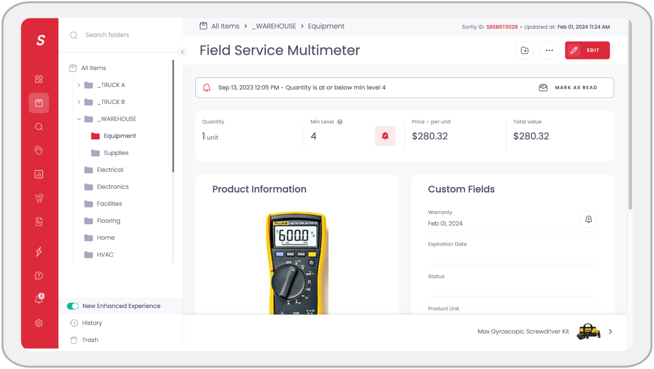Image resolution: width=654 pixels, height=369 pixels.
Task: Open the warranty reminder bell icon
Action: 588,219
